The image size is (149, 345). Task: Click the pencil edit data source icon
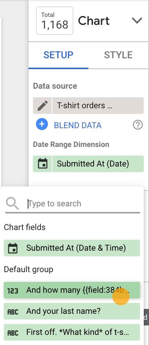point(43,106)
